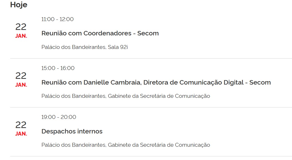
Task: Open Reunião com Coordenadores - Secom event
Action: [x=100, y=33]
